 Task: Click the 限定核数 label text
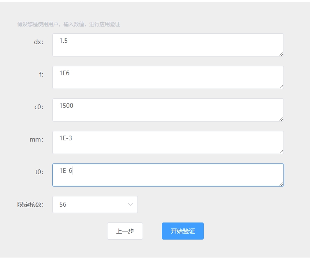[30, 205]
